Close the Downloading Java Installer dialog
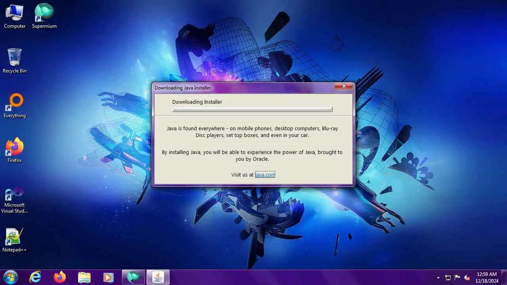The width and height of the screenshot is (507, 285). [x=343, y=86]
